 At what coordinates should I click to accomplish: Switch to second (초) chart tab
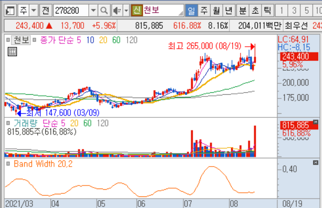tap(255, 10)
